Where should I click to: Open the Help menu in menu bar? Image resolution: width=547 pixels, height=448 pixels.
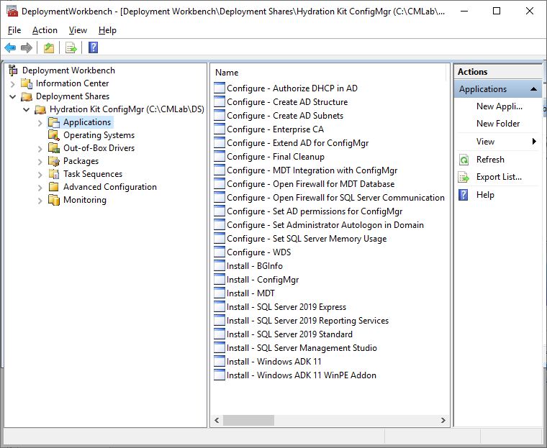pos(107,30)
